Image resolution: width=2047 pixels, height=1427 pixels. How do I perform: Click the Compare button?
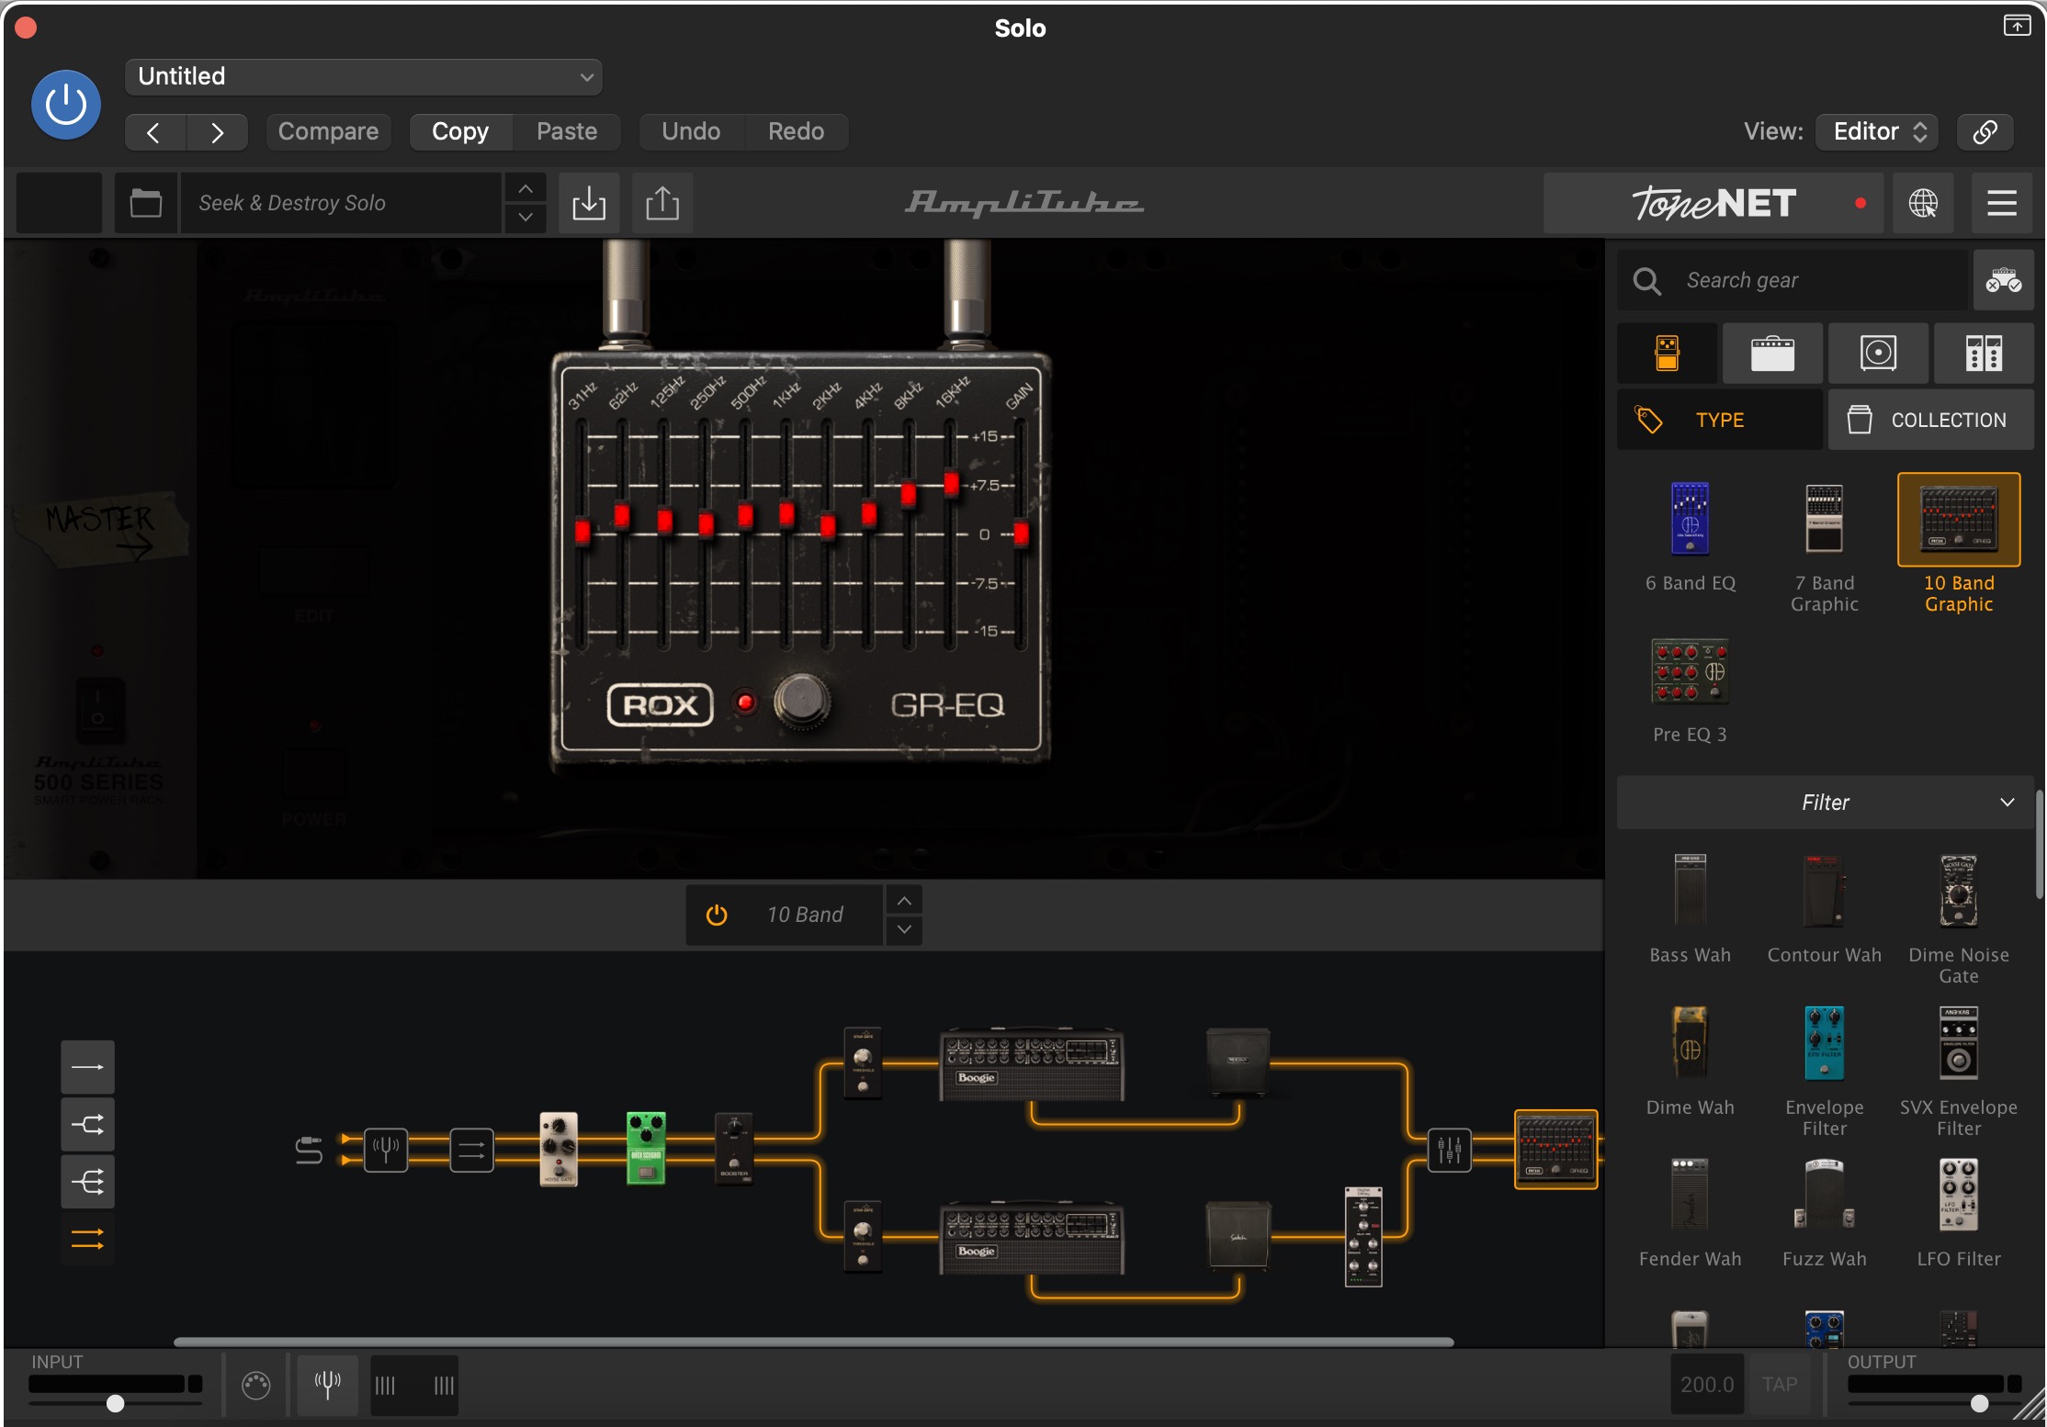pyautogui.click(x=328, y=131)
